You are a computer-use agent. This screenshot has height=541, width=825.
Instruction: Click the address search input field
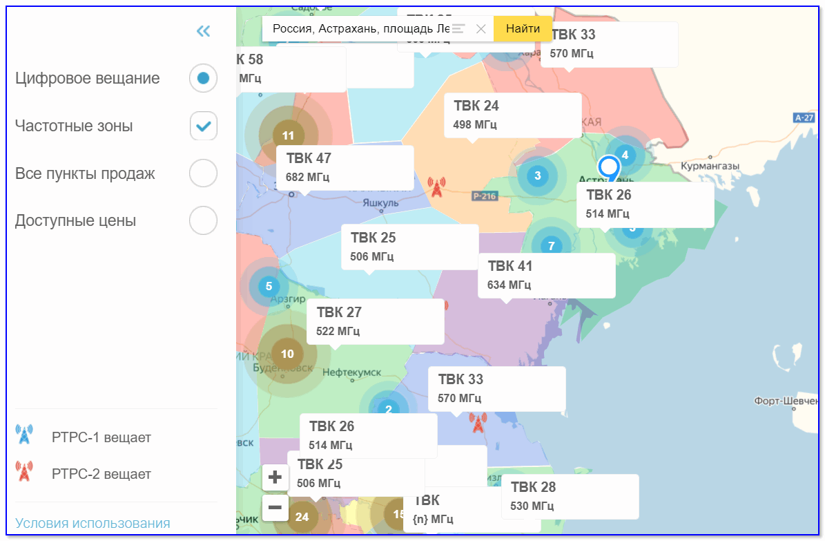pos(359,29)
